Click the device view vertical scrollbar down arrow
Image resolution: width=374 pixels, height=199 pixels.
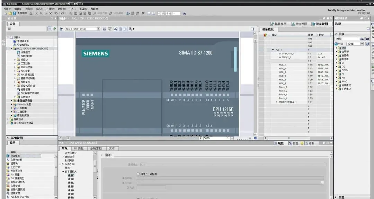255,135
